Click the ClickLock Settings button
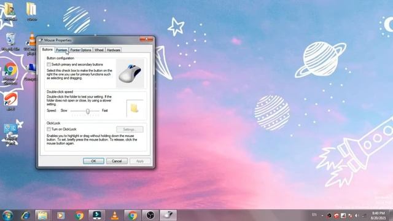 pos(130,130)
